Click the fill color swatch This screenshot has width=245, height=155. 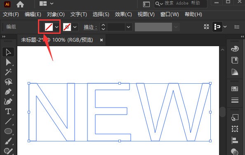click(x=49, y=27)
